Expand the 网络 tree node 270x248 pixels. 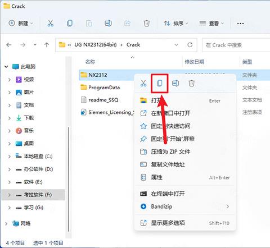(6, 223)
